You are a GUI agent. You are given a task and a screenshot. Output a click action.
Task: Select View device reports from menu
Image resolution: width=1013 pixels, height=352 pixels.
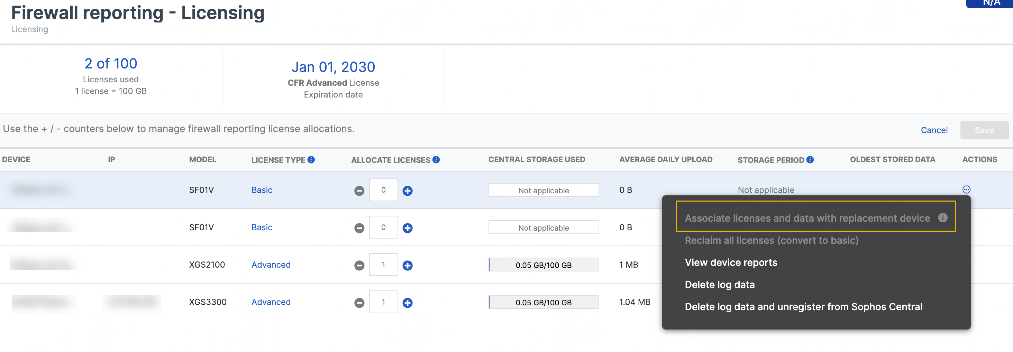(731, 262)
